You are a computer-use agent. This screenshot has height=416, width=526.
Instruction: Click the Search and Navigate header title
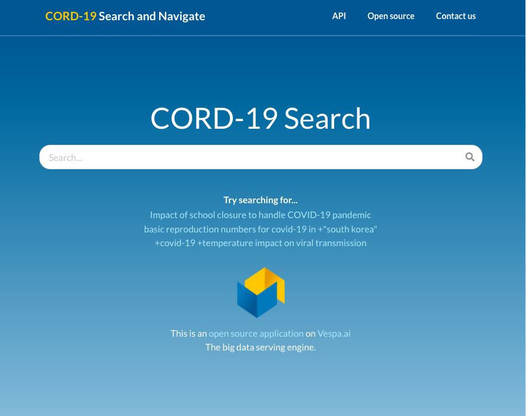pyautogui.click(x=152, y=16)
